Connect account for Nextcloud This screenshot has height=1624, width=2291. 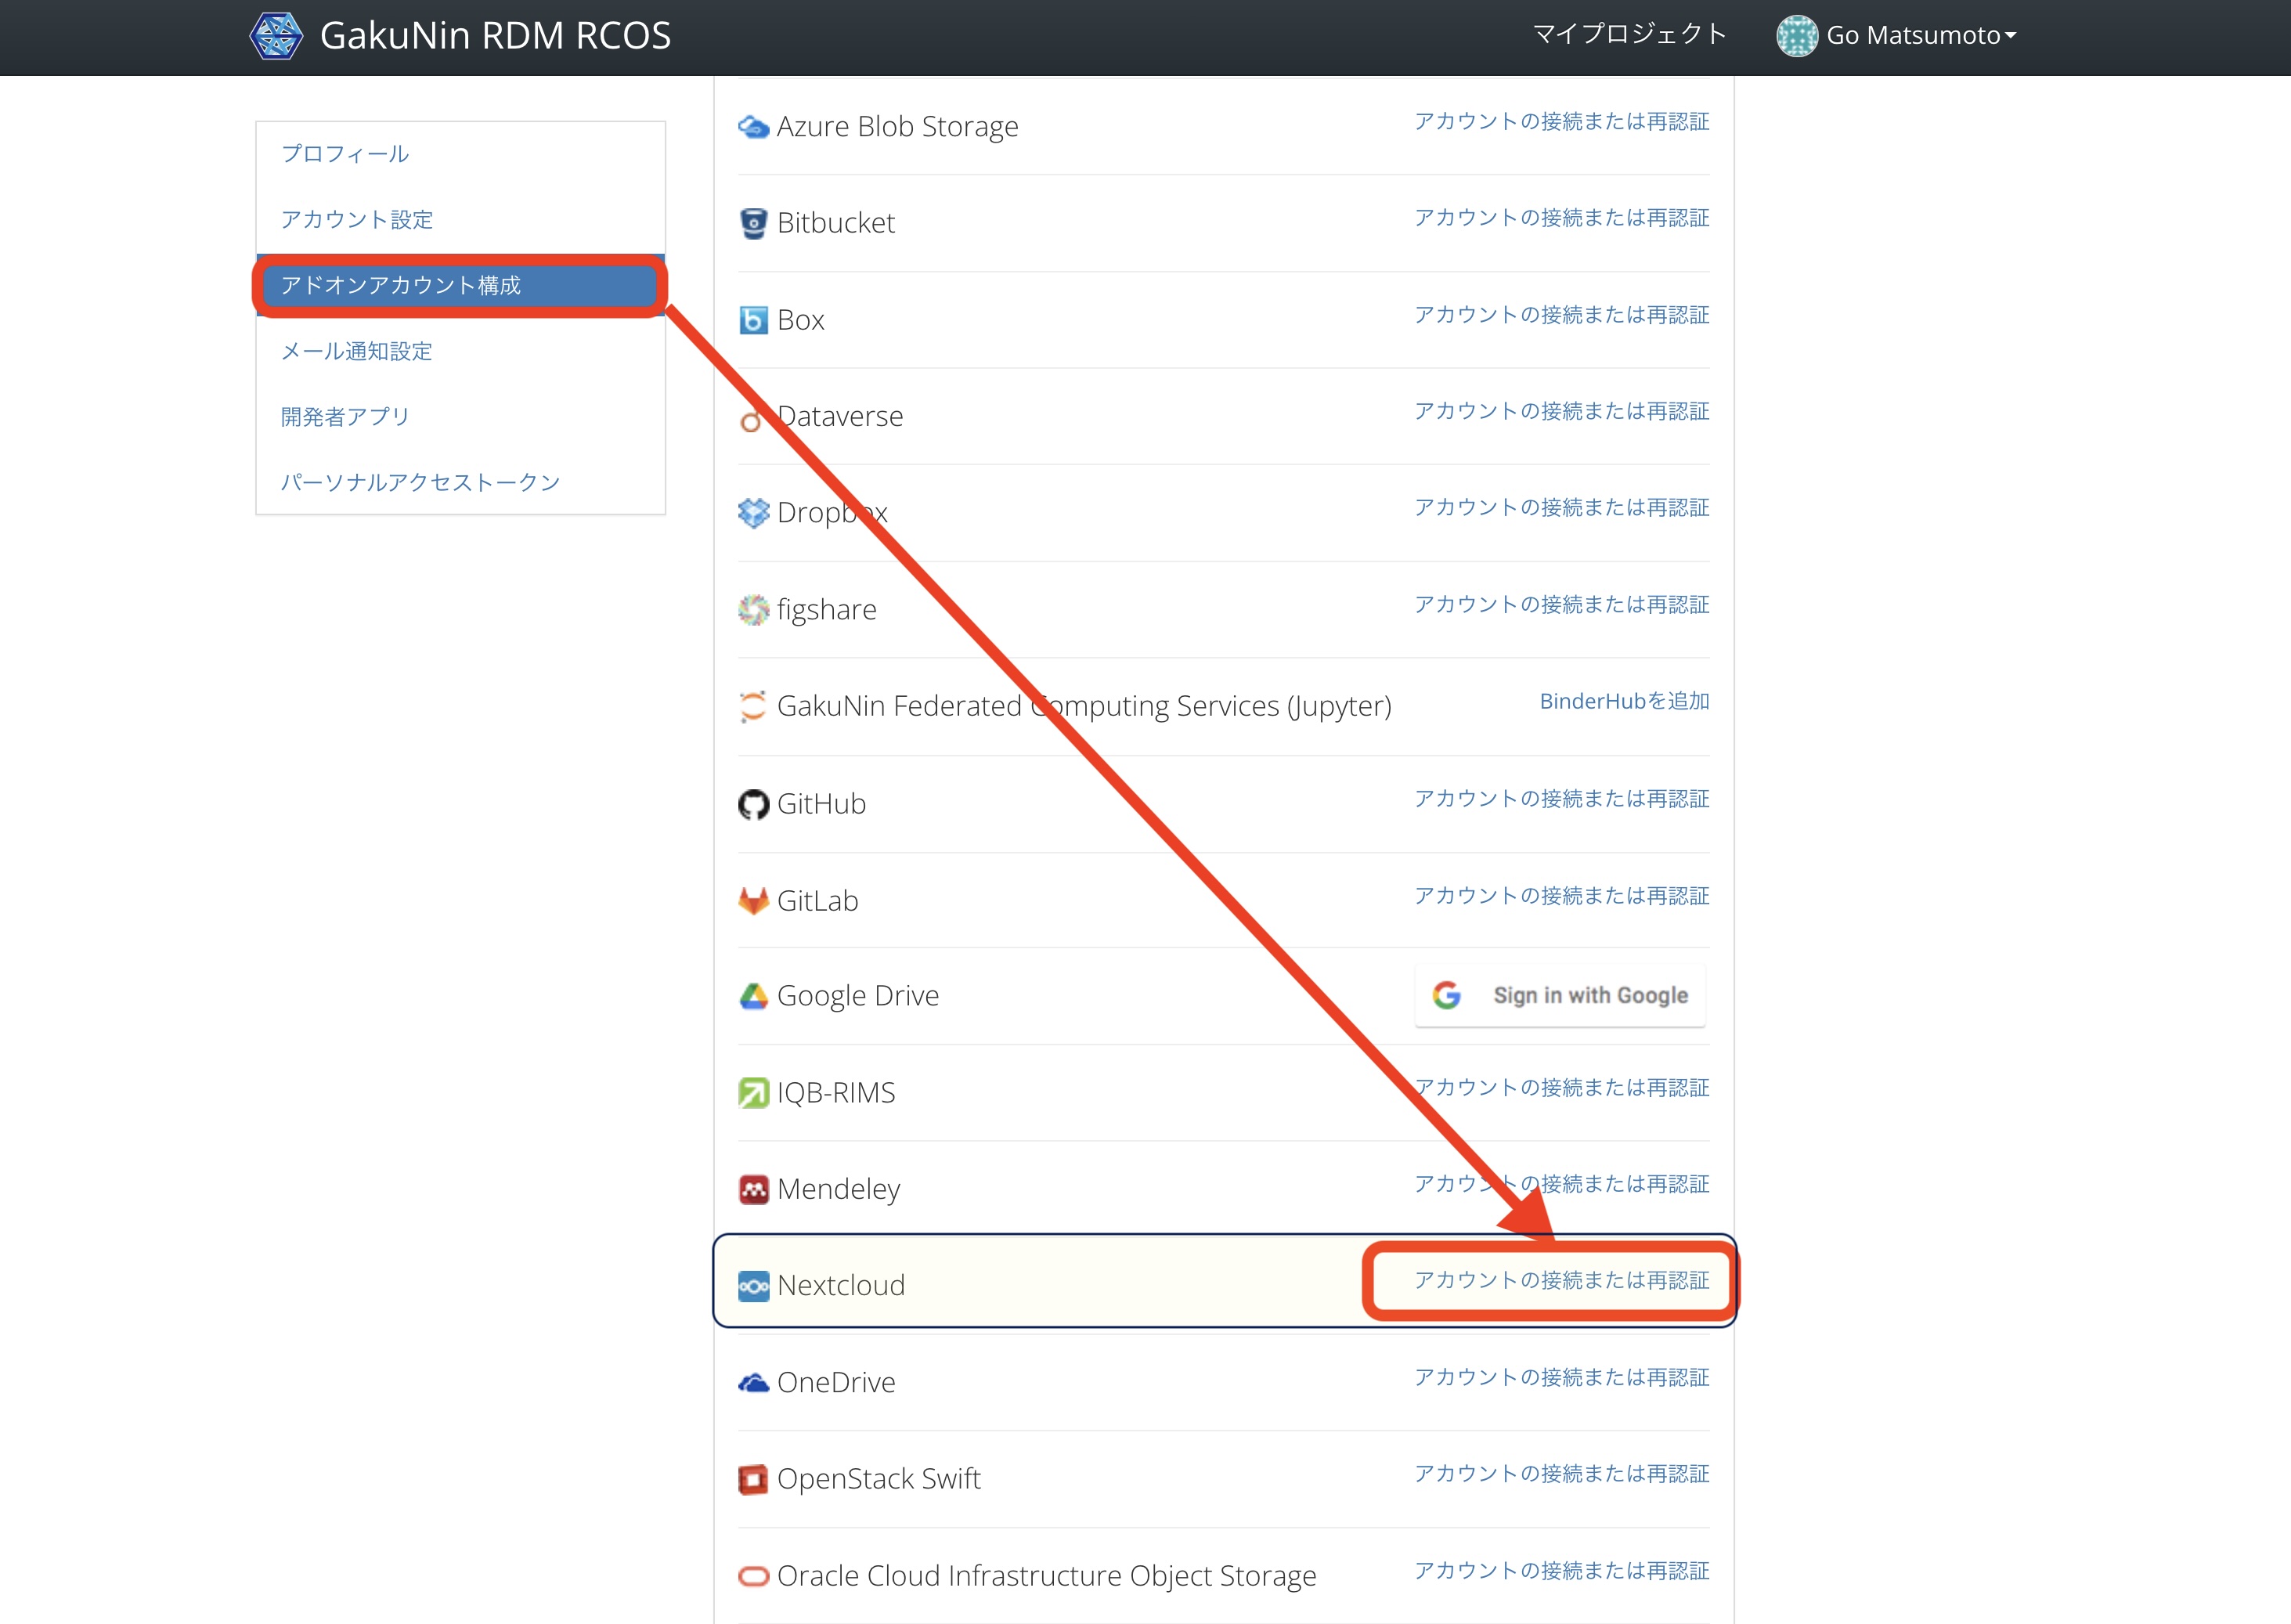pyautogui.click(x=1562, y=1281)
